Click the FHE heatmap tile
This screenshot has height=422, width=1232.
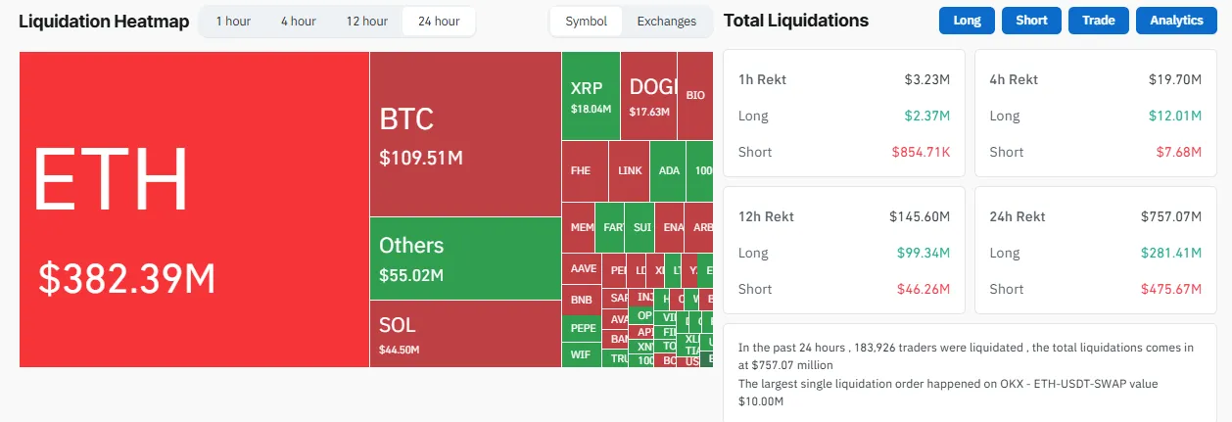[585, 170]
